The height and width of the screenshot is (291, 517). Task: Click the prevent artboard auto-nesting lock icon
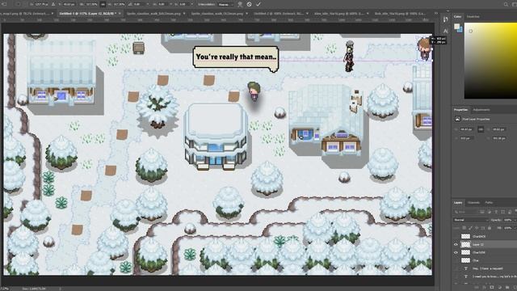pos(483,228)
